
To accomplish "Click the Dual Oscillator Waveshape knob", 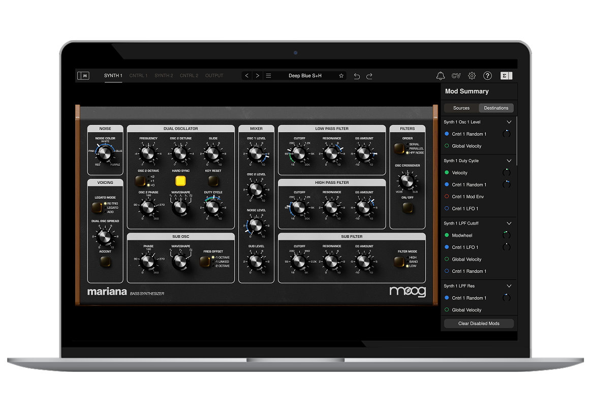I will 180,207.
